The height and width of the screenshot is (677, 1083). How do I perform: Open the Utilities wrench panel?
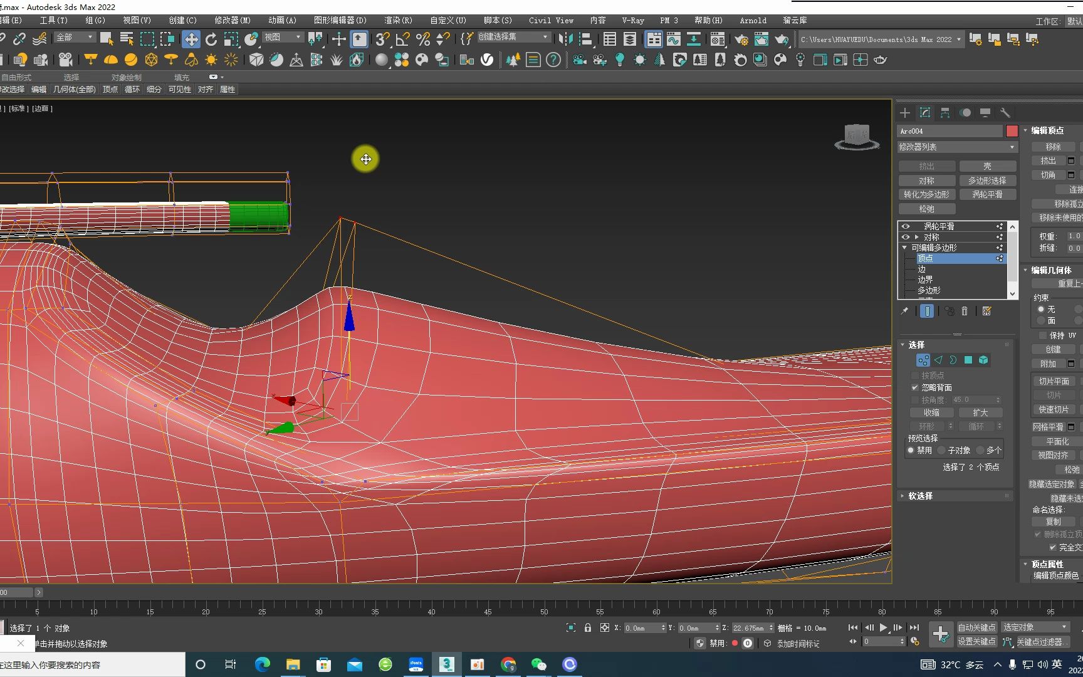pyautogui.click(x=1005, y=113)
